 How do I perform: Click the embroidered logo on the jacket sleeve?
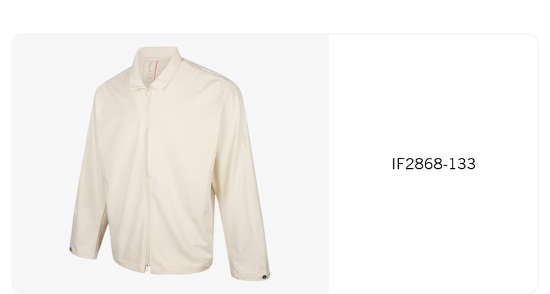tap(245, 141)
